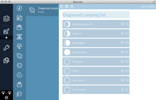Remove the Propane task
The image size is (156, 100).
click(x=127, y=61)
